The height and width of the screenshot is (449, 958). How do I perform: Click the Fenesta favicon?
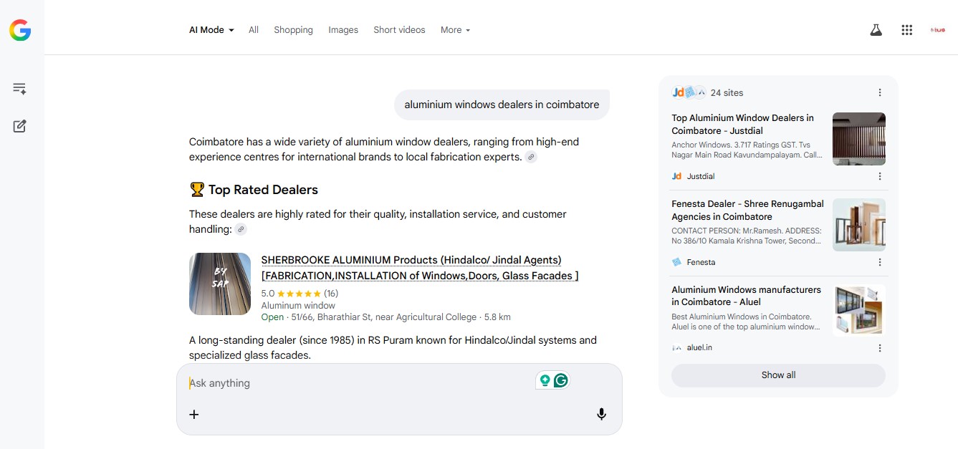676,262
